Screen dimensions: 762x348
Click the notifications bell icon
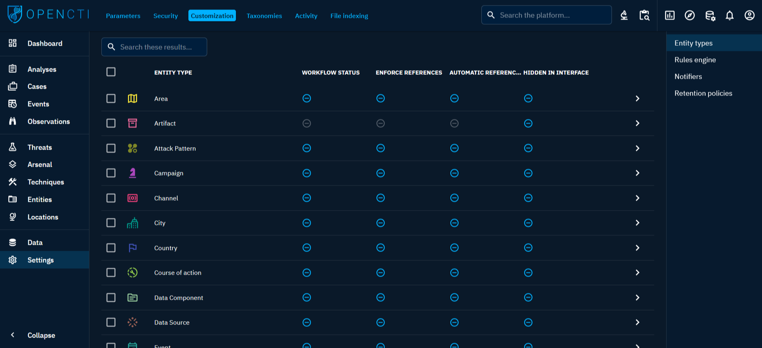pyautogui.click(x=729, y=16)
